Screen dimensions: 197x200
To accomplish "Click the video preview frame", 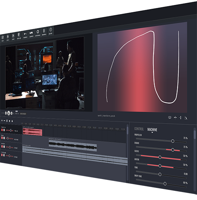I will point(45,73).
